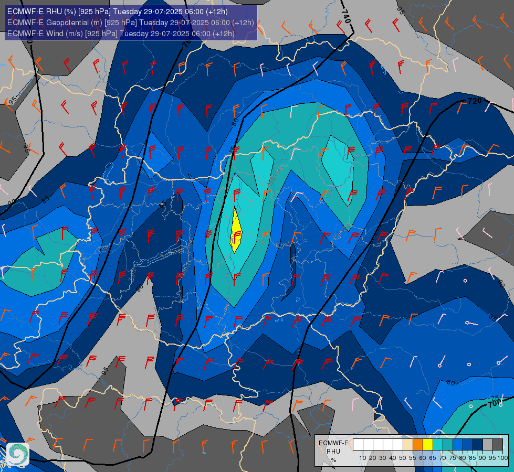
Task: Pick the medium blue 80-85% legend swatch
Action: pyautogui.click(x=468, y=445)
